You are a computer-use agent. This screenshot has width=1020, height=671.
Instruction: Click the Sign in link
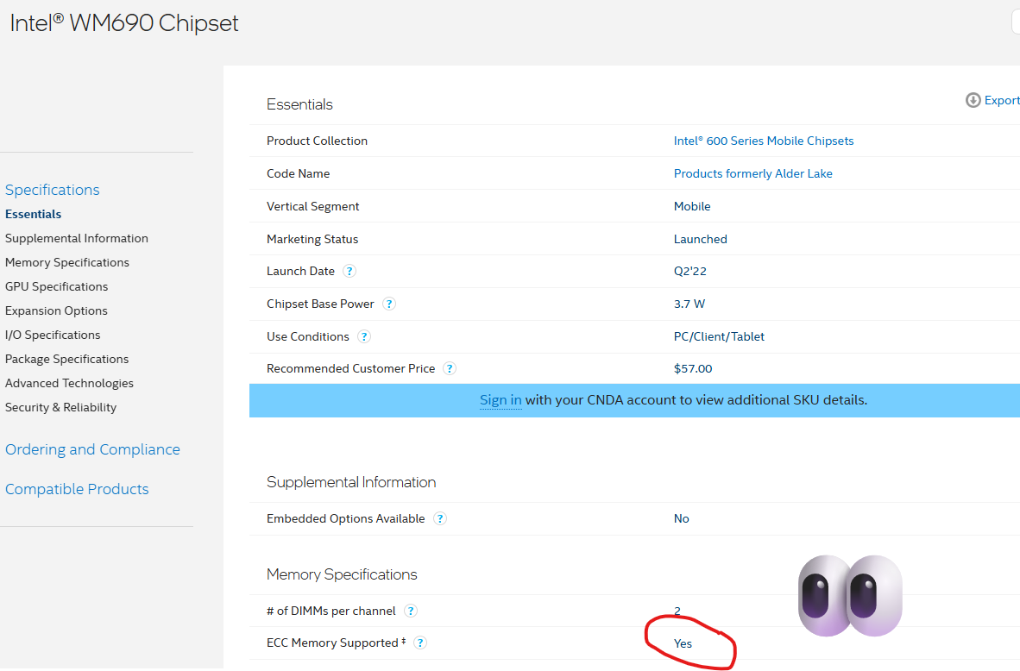pos(501,400)
